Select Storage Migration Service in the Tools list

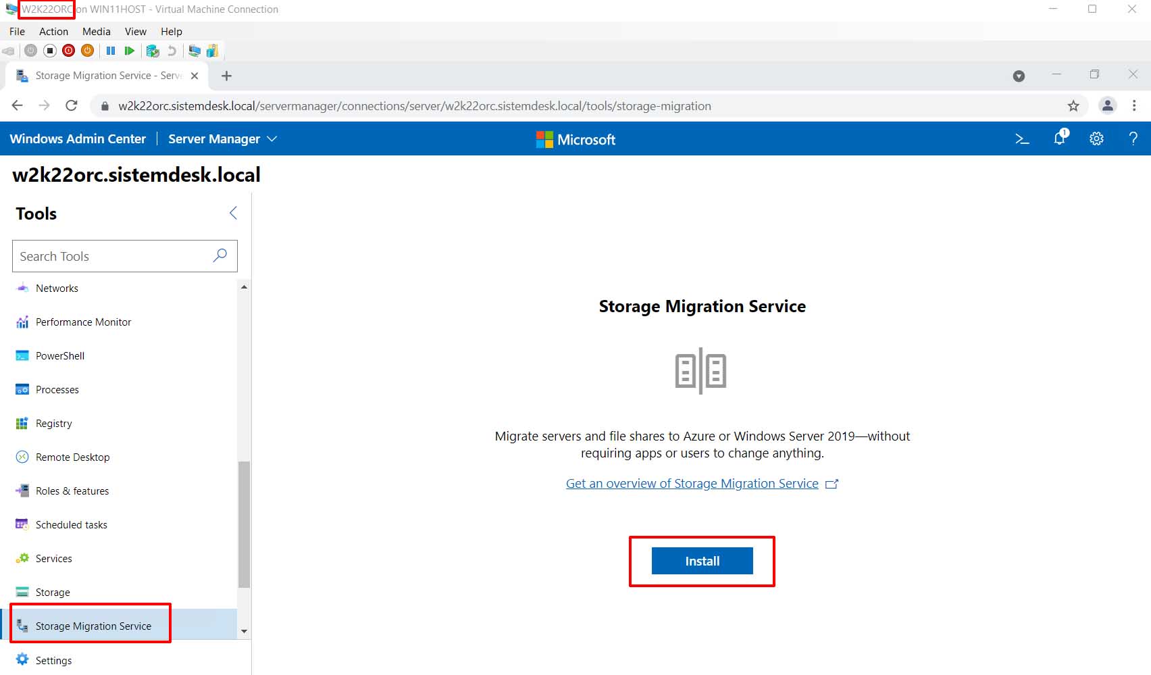pyautogui.click(x=120, y=626)
